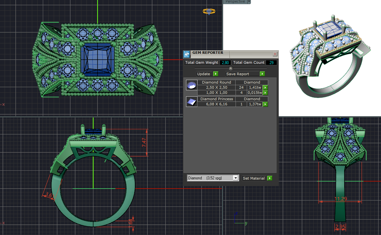The width and height of the screenshot is (381, 235).
Task: Open the Diamond material dropdown
Action: [x=236, y=178]
